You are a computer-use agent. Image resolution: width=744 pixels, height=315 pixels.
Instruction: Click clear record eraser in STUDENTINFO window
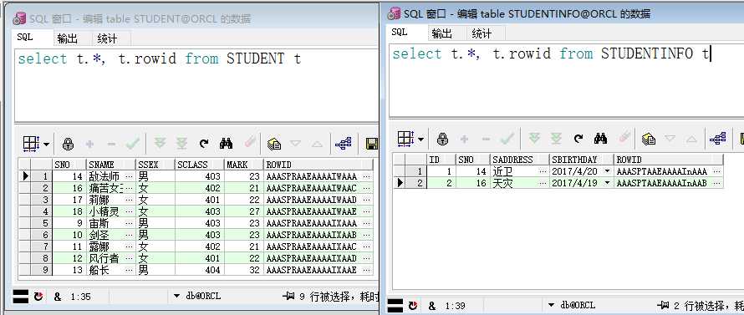click(x=624, y=138)
